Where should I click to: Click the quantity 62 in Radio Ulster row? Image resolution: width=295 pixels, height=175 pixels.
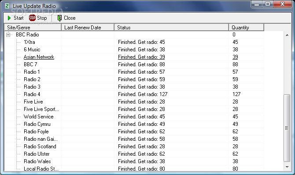(x=235, y=154)
